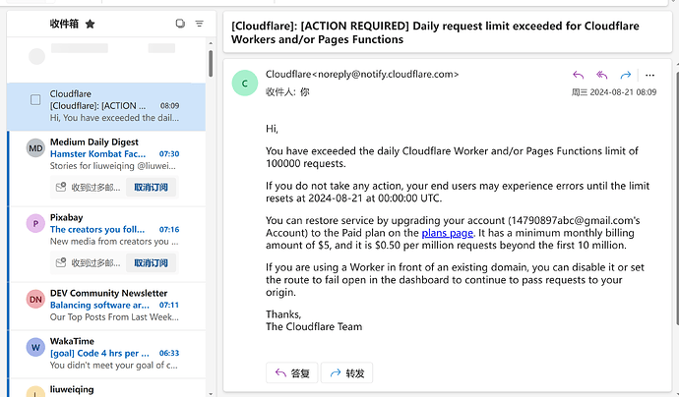
Task: Click the MD avatar of Medium Daily Digest
Action: tap(35, 148)
